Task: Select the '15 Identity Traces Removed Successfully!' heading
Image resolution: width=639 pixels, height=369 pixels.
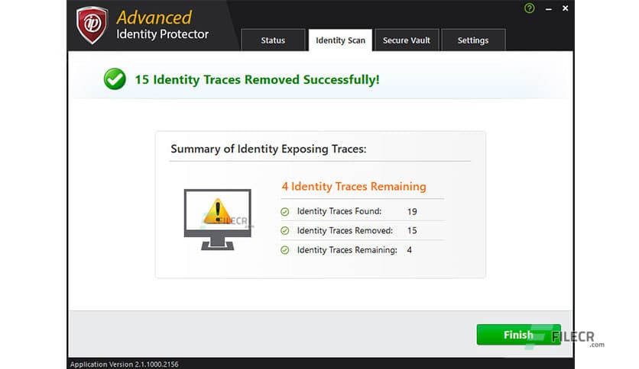Action: pyautogui.click(x=257, y=79)
